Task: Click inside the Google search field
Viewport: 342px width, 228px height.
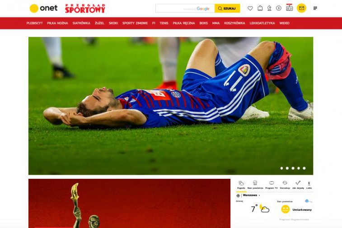Action: (x=185, y=8)
